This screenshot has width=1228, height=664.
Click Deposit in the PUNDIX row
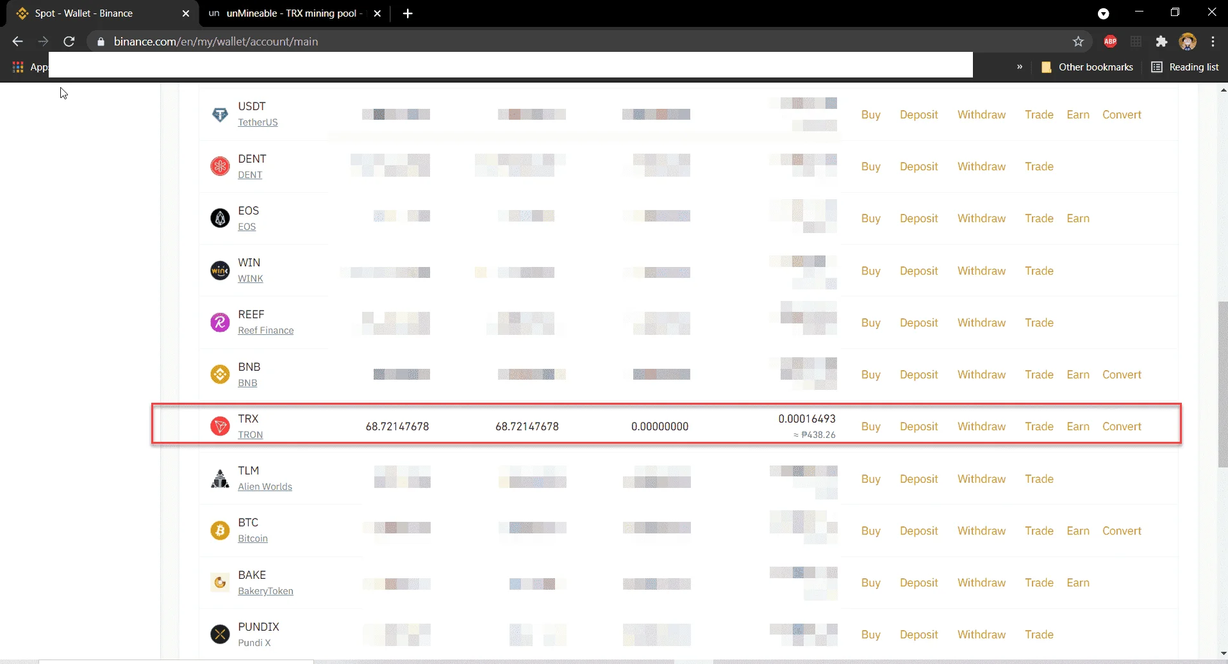[x=918, y=635]
